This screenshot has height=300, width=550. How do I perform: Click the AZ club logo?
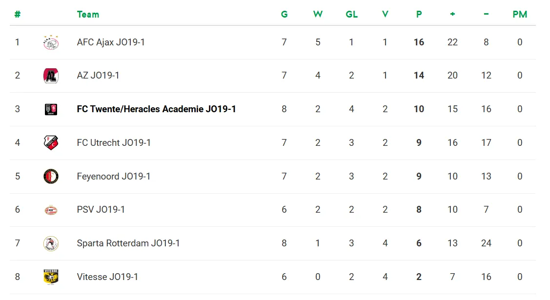pos(51,76)
